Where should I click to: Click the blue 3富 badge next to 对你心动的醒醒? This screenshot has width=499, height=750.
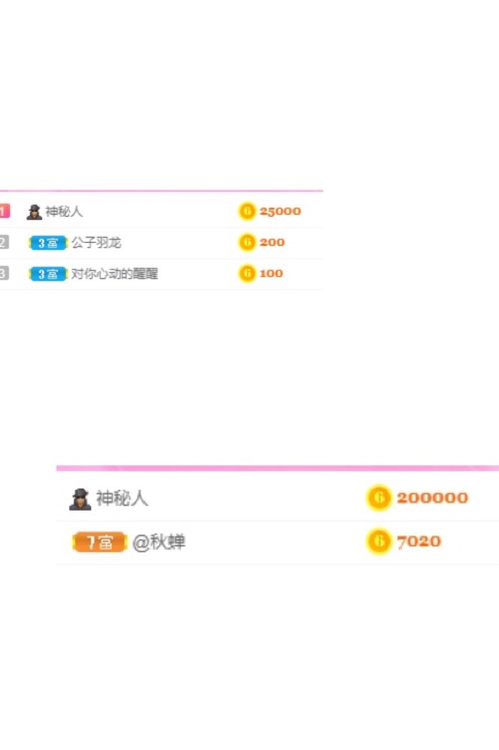coord(48,274)
